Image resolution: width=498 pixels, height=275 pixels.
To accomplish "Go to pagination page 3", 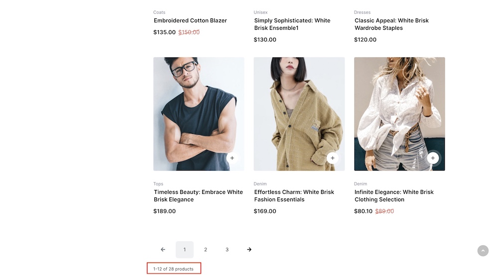I will pos(227,250).
